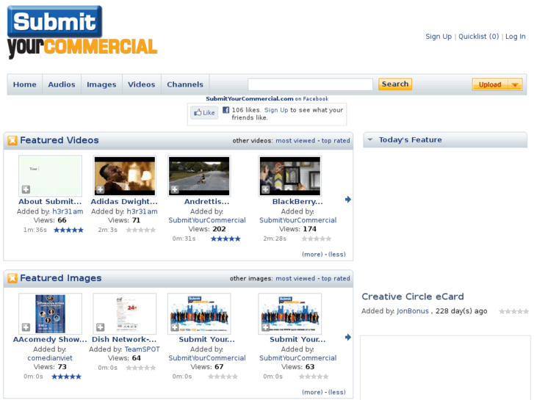
Task: Click the Facebook logo icon beside likes
Action: pos(225,110)
